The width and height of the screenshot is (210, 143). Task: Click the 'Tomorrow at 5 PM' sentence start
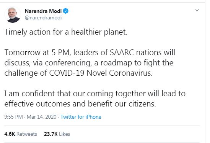point(37,52)
